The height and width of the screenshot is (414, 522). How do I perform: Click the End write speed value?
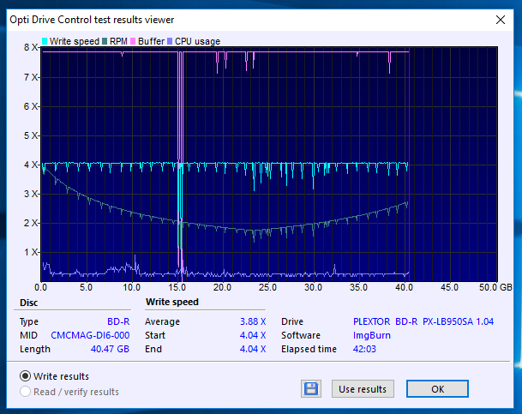pyautogui.click(x=253, y=349)
